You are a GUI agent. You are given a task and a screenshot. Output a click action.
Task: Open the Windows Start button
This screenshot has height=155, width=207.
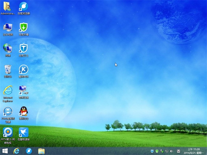pos(5,151)
